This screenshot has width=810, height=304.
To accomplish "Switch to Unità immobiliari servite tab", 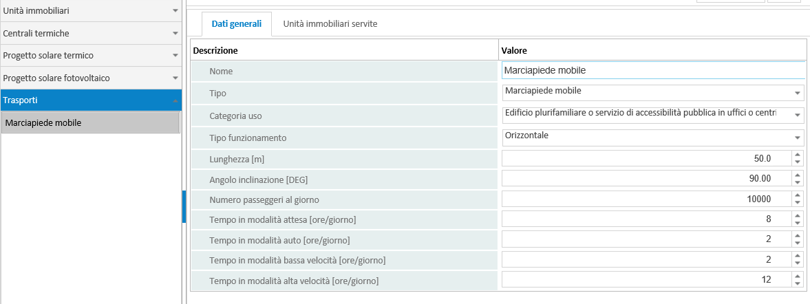I will 330,24.
